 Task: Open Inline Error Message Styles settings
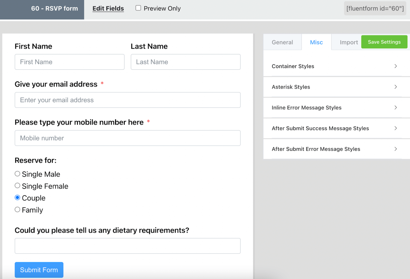pos(336,107)
